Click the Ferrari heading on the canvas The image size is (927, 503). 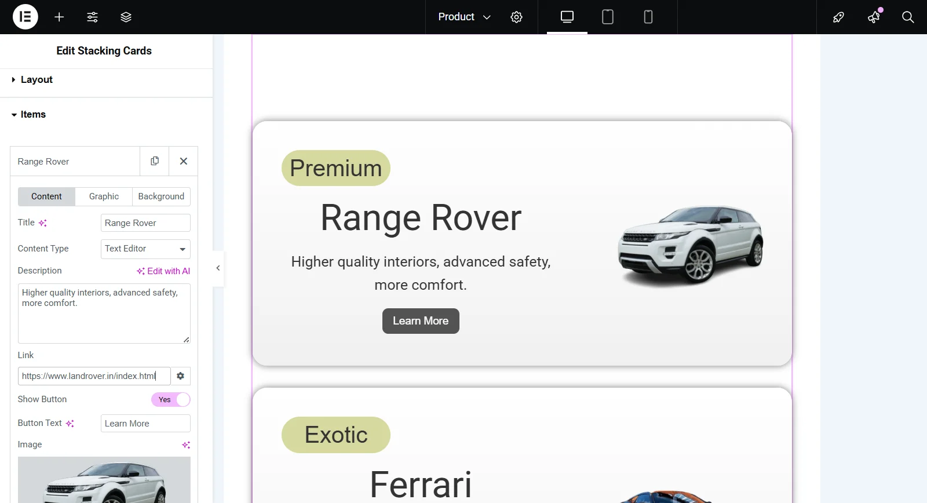[421, 484]
